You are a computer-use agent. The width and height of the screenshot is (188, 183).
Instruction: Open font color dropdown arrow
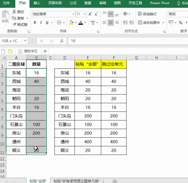coord(85,23)
